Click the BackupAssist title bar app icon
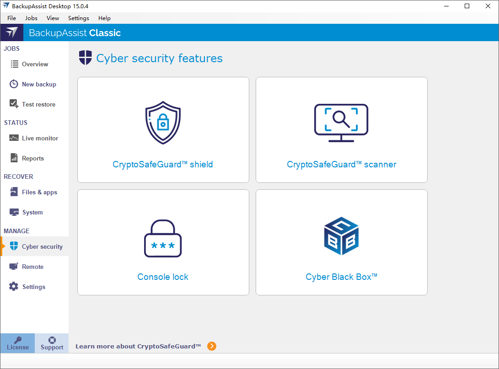Image resolution: width=499 pixels, height=369 pixels. coord(6,6)
